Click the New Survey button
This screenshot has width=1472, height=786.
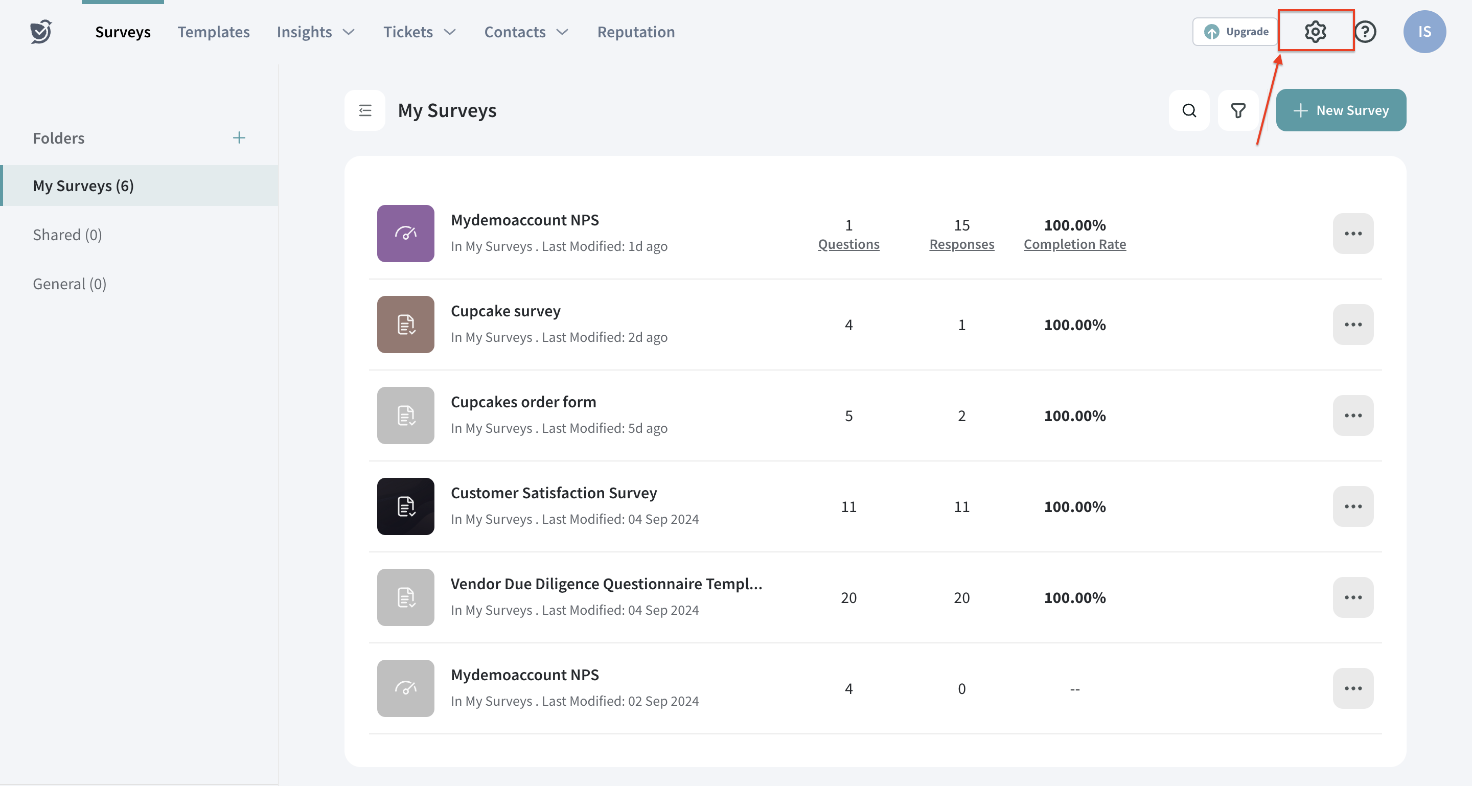[1341, 110]
